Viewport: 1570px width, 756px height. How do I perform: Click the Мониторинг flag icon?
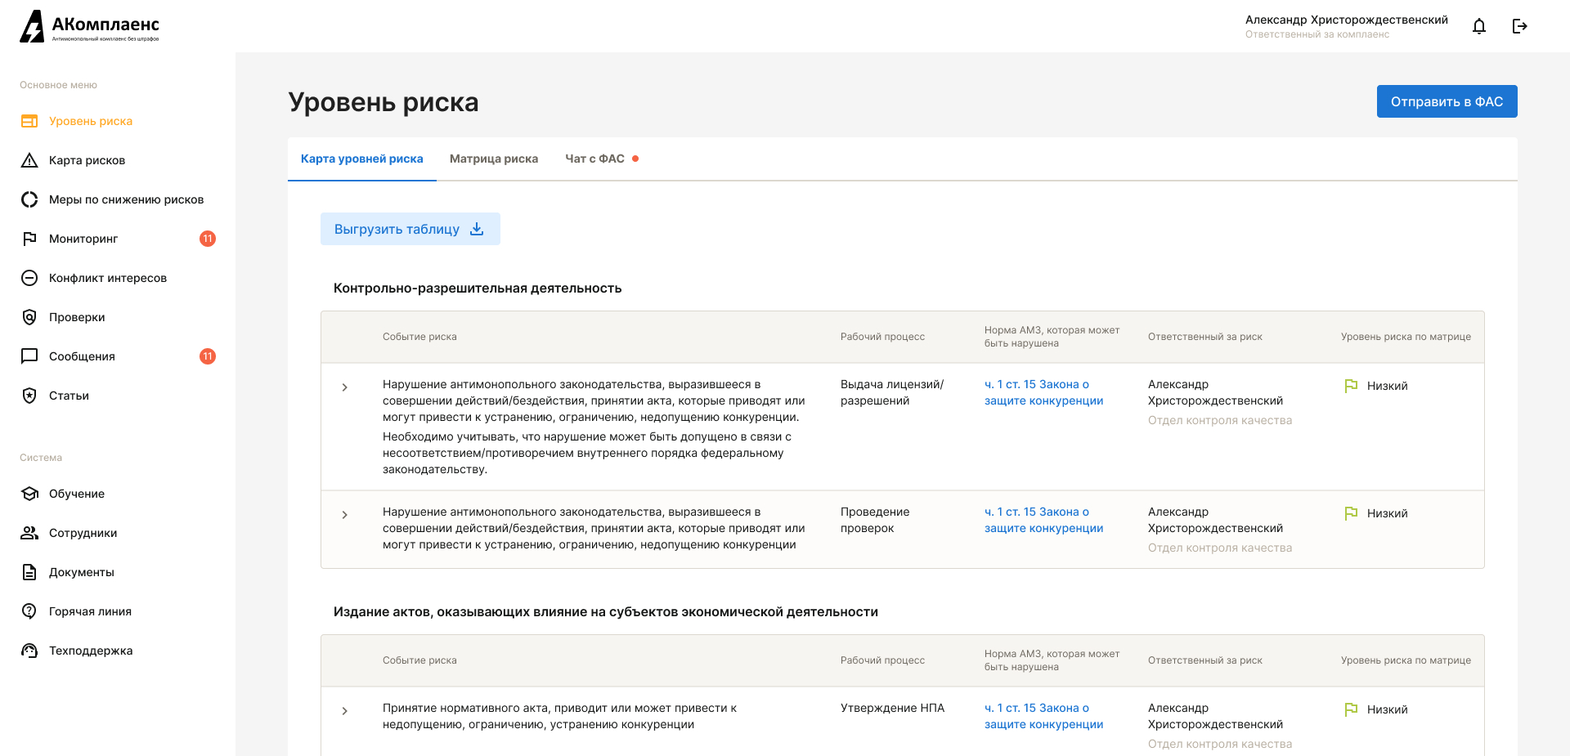tap(29, 239)
